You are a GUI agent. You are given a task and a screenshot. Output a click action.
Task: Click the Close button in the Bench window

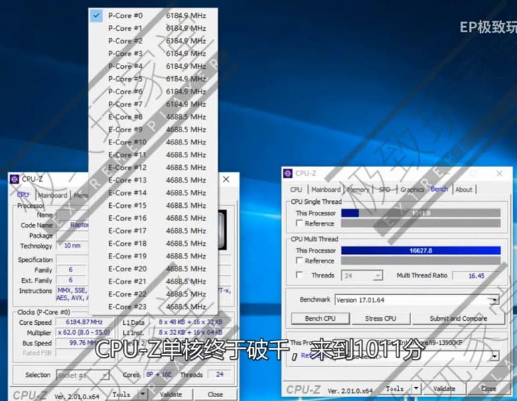pyautogui.click(x=489, y=389)
